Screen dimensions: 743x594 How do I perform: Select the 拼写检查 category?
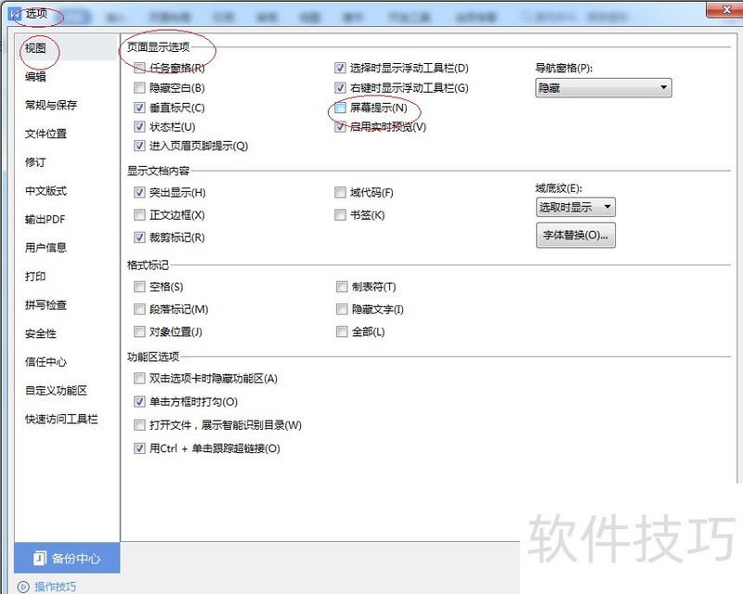[46, 304]
